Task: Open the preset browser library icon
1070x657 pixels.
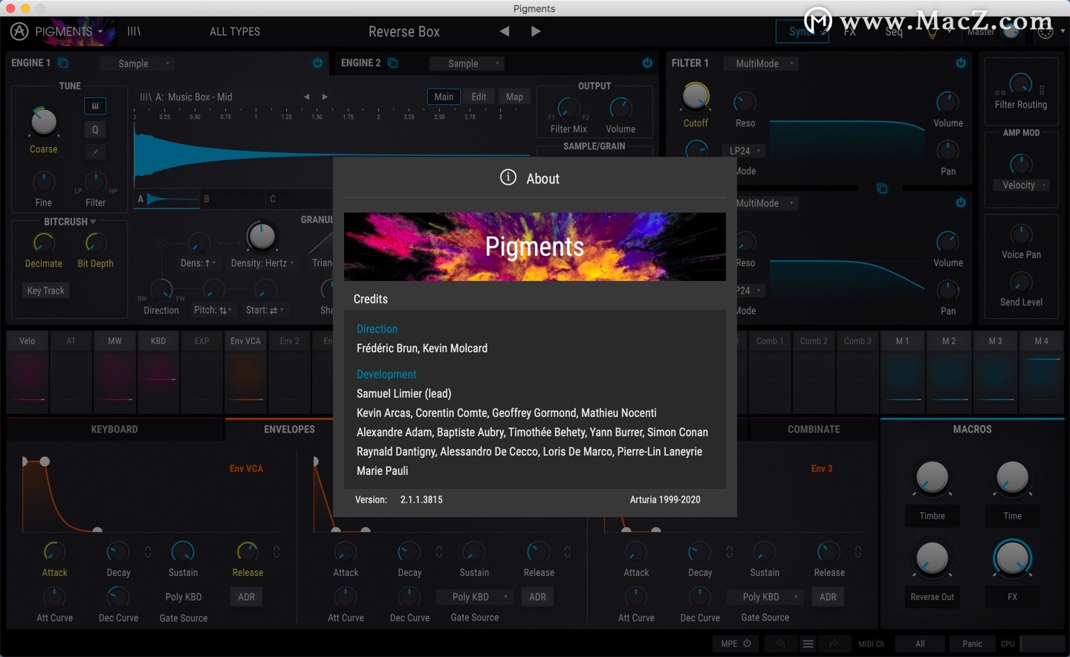Action: (134, 31)
